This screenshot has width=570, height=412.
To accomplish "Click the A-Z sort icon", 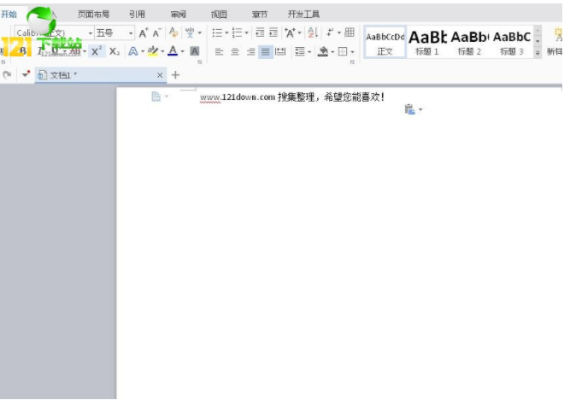I will [313, 32].
